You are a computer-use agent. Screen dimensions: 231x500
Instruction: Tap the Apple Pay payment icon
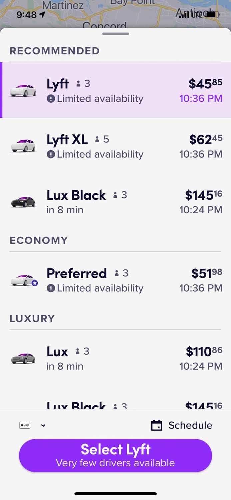pyautogui.click(x=25, y=425)
